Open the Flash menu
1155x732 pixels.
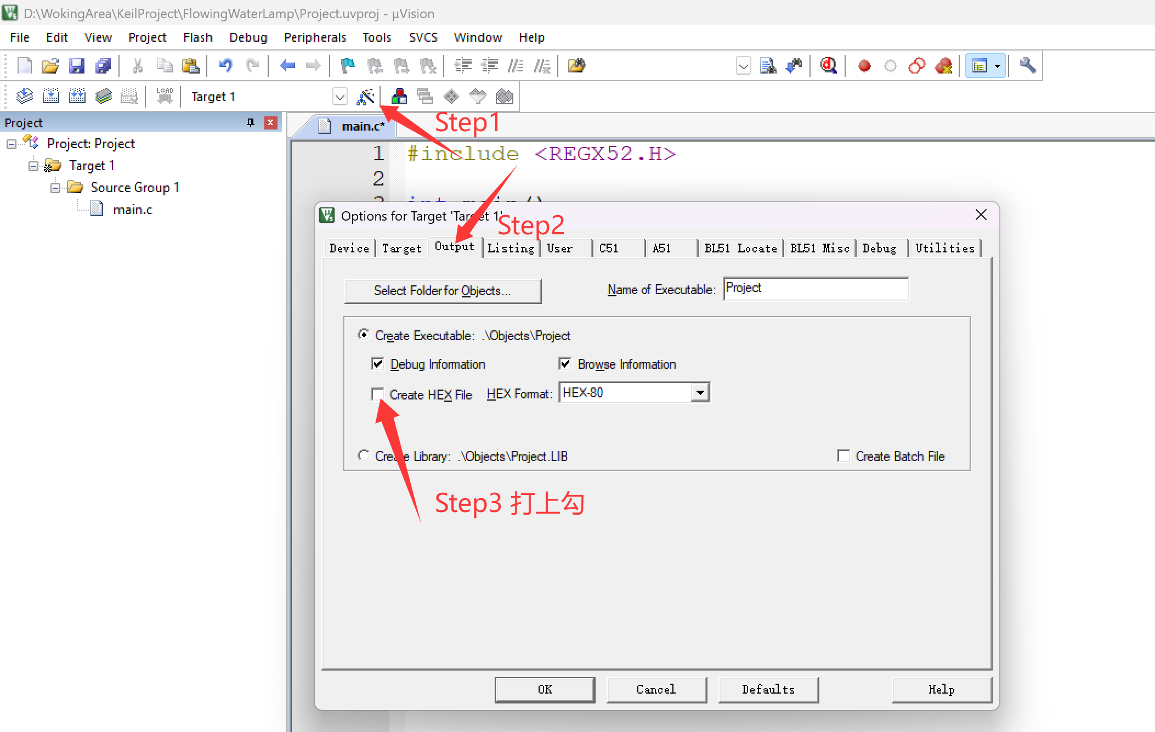[197, 37]
